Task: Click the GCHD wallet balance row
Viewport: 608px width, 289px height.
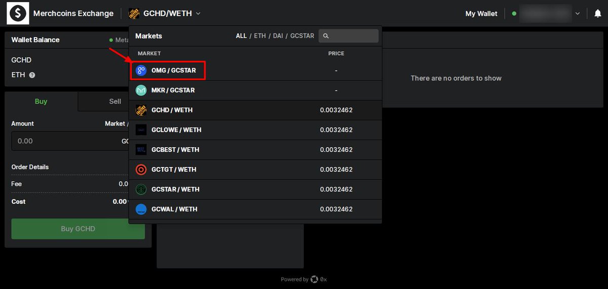Action: pos(67,60)
